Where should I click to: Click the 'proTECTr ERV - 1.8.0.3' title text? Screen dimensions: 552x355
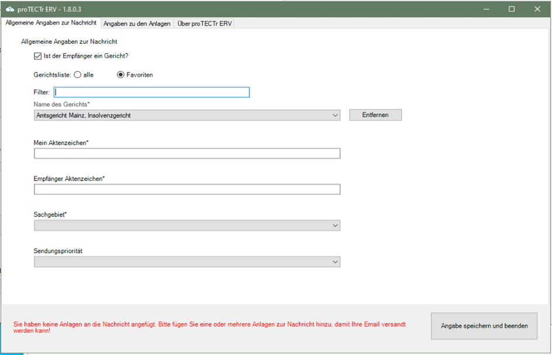[x=50, y=9]
